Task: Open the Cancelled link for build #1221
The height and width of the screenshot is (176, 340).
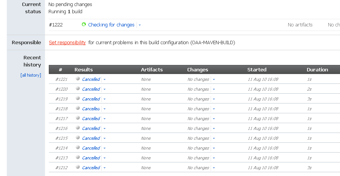Action: [x=91, y=79]
